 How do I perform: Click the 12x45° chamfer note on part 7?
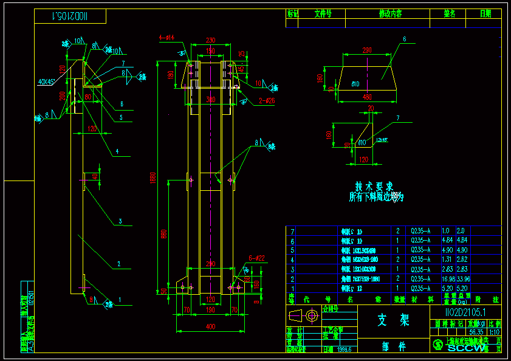[382, 140]
